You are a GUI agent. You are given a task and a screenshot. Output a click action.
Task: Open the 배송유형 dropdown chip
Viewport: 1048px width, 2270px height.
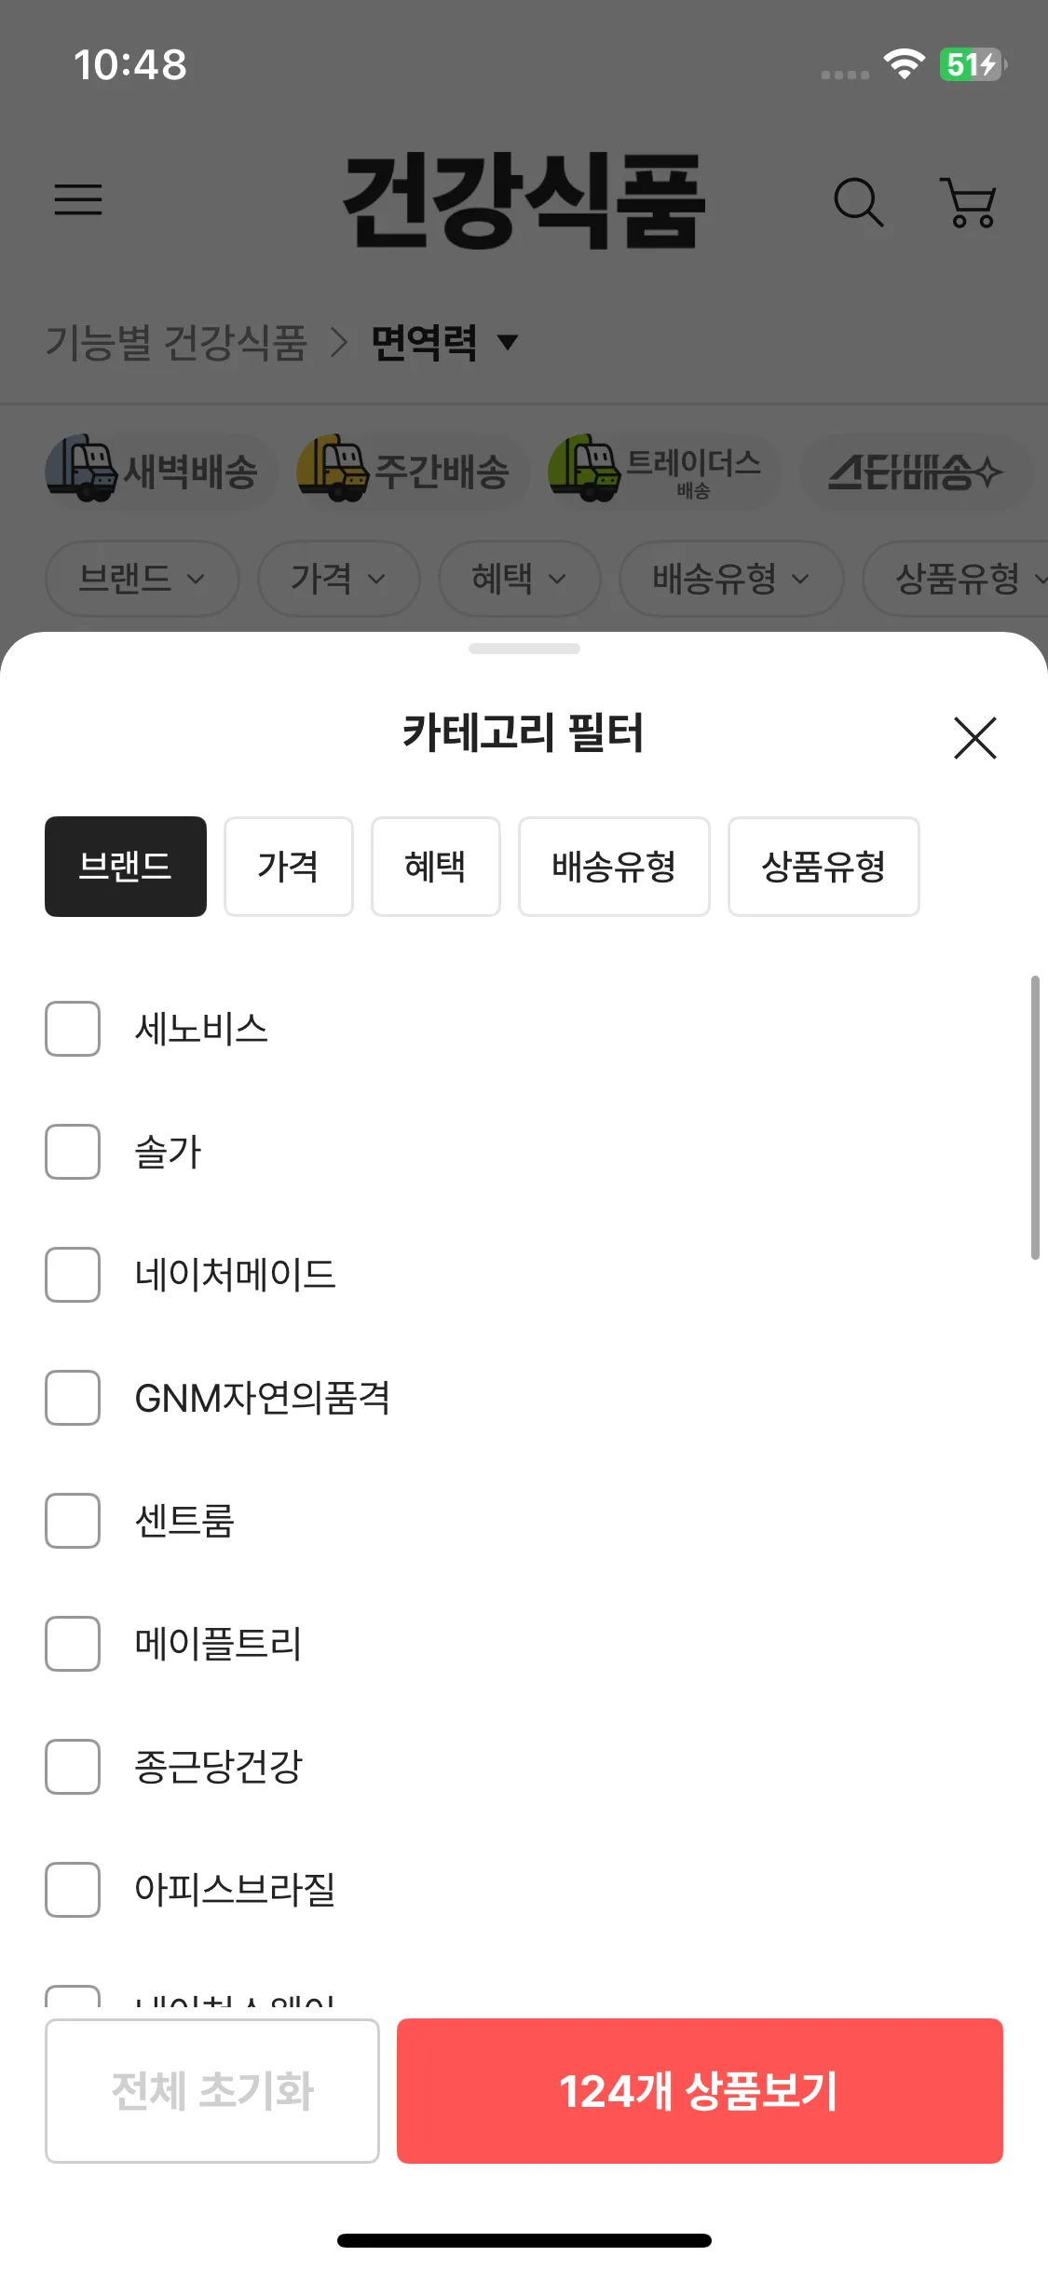(x=730, y=579)
